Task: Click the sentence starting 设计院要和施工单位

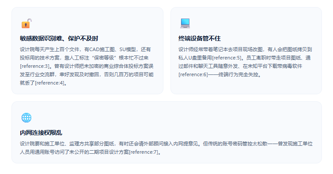Action: [x=110, y=144]
